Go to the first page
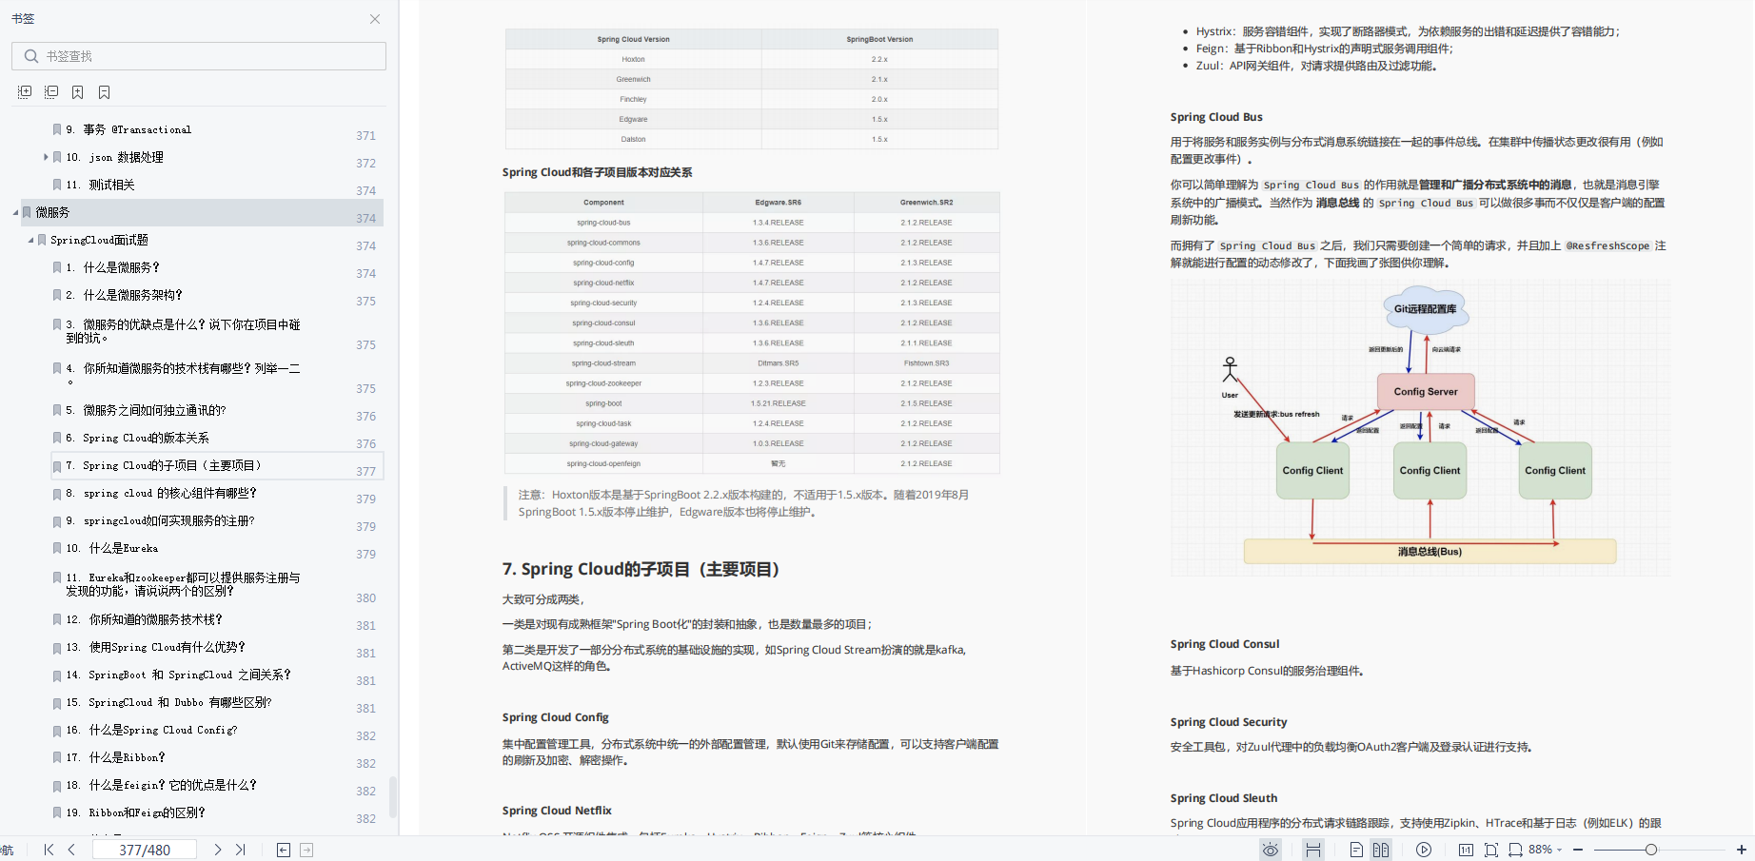The width and height of the screenshot is (1755, 861). [x=49, y=850]
